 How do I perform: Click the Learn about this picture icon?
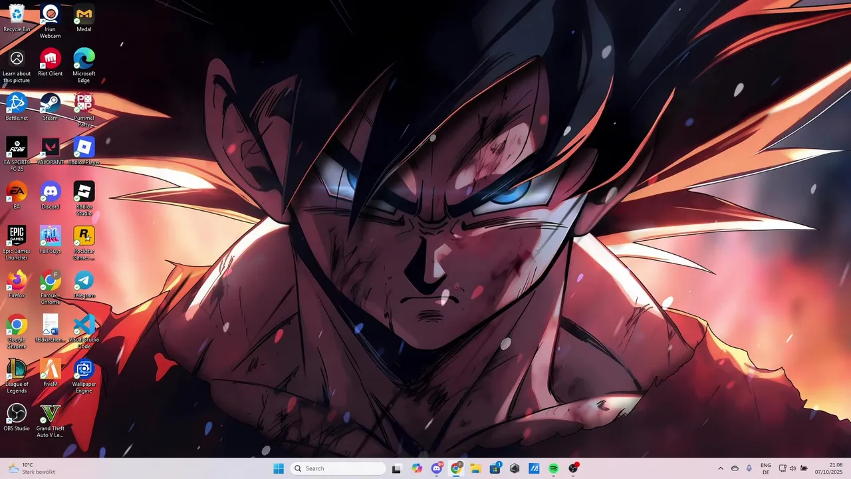pyautogui.click(x=17, y=66)
